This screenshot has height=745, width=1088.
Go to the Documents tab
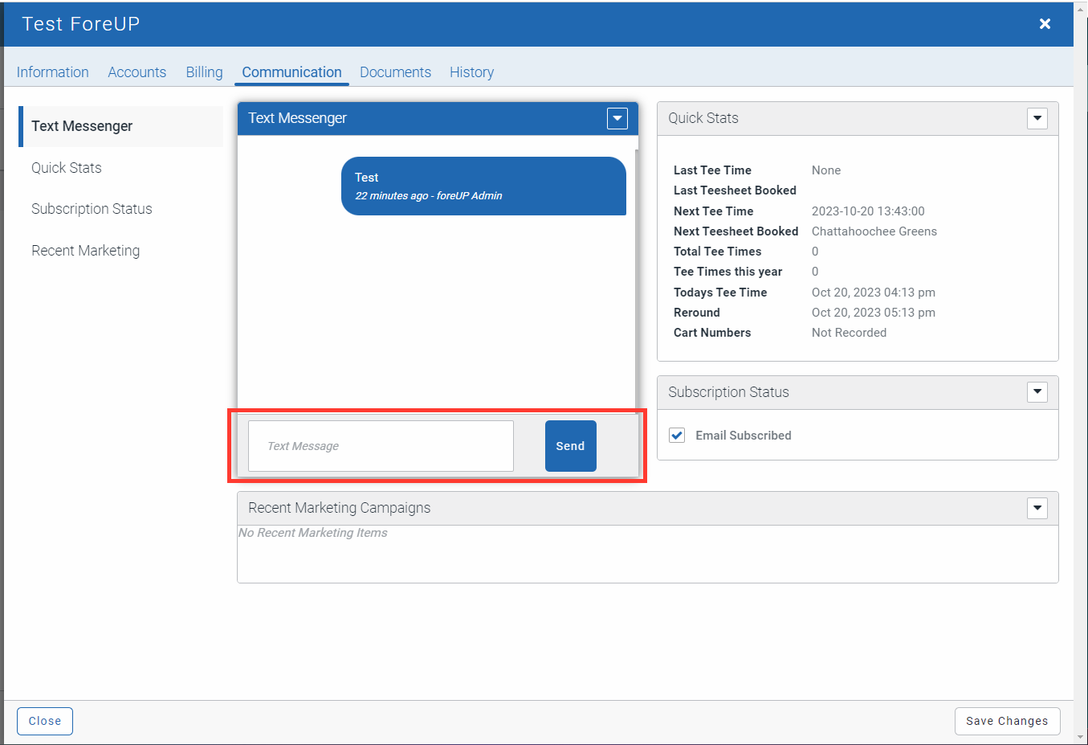(x=395, y=72)
